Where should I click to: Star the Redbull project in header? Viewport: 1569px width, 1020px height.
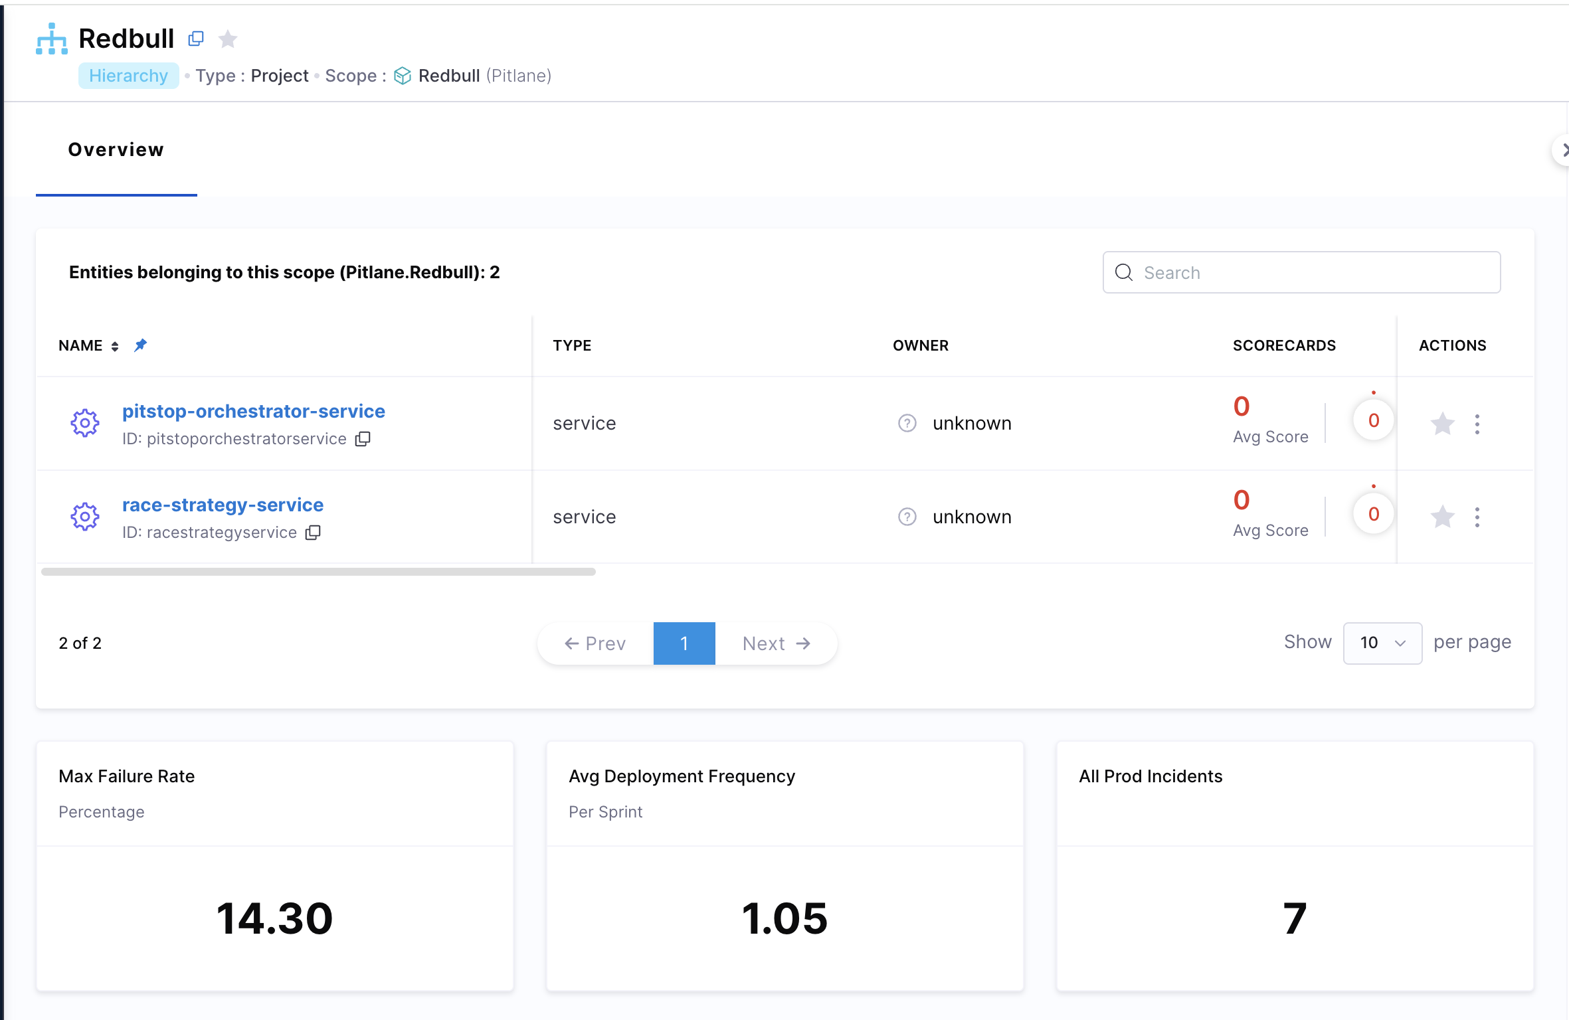pos(228,39)
